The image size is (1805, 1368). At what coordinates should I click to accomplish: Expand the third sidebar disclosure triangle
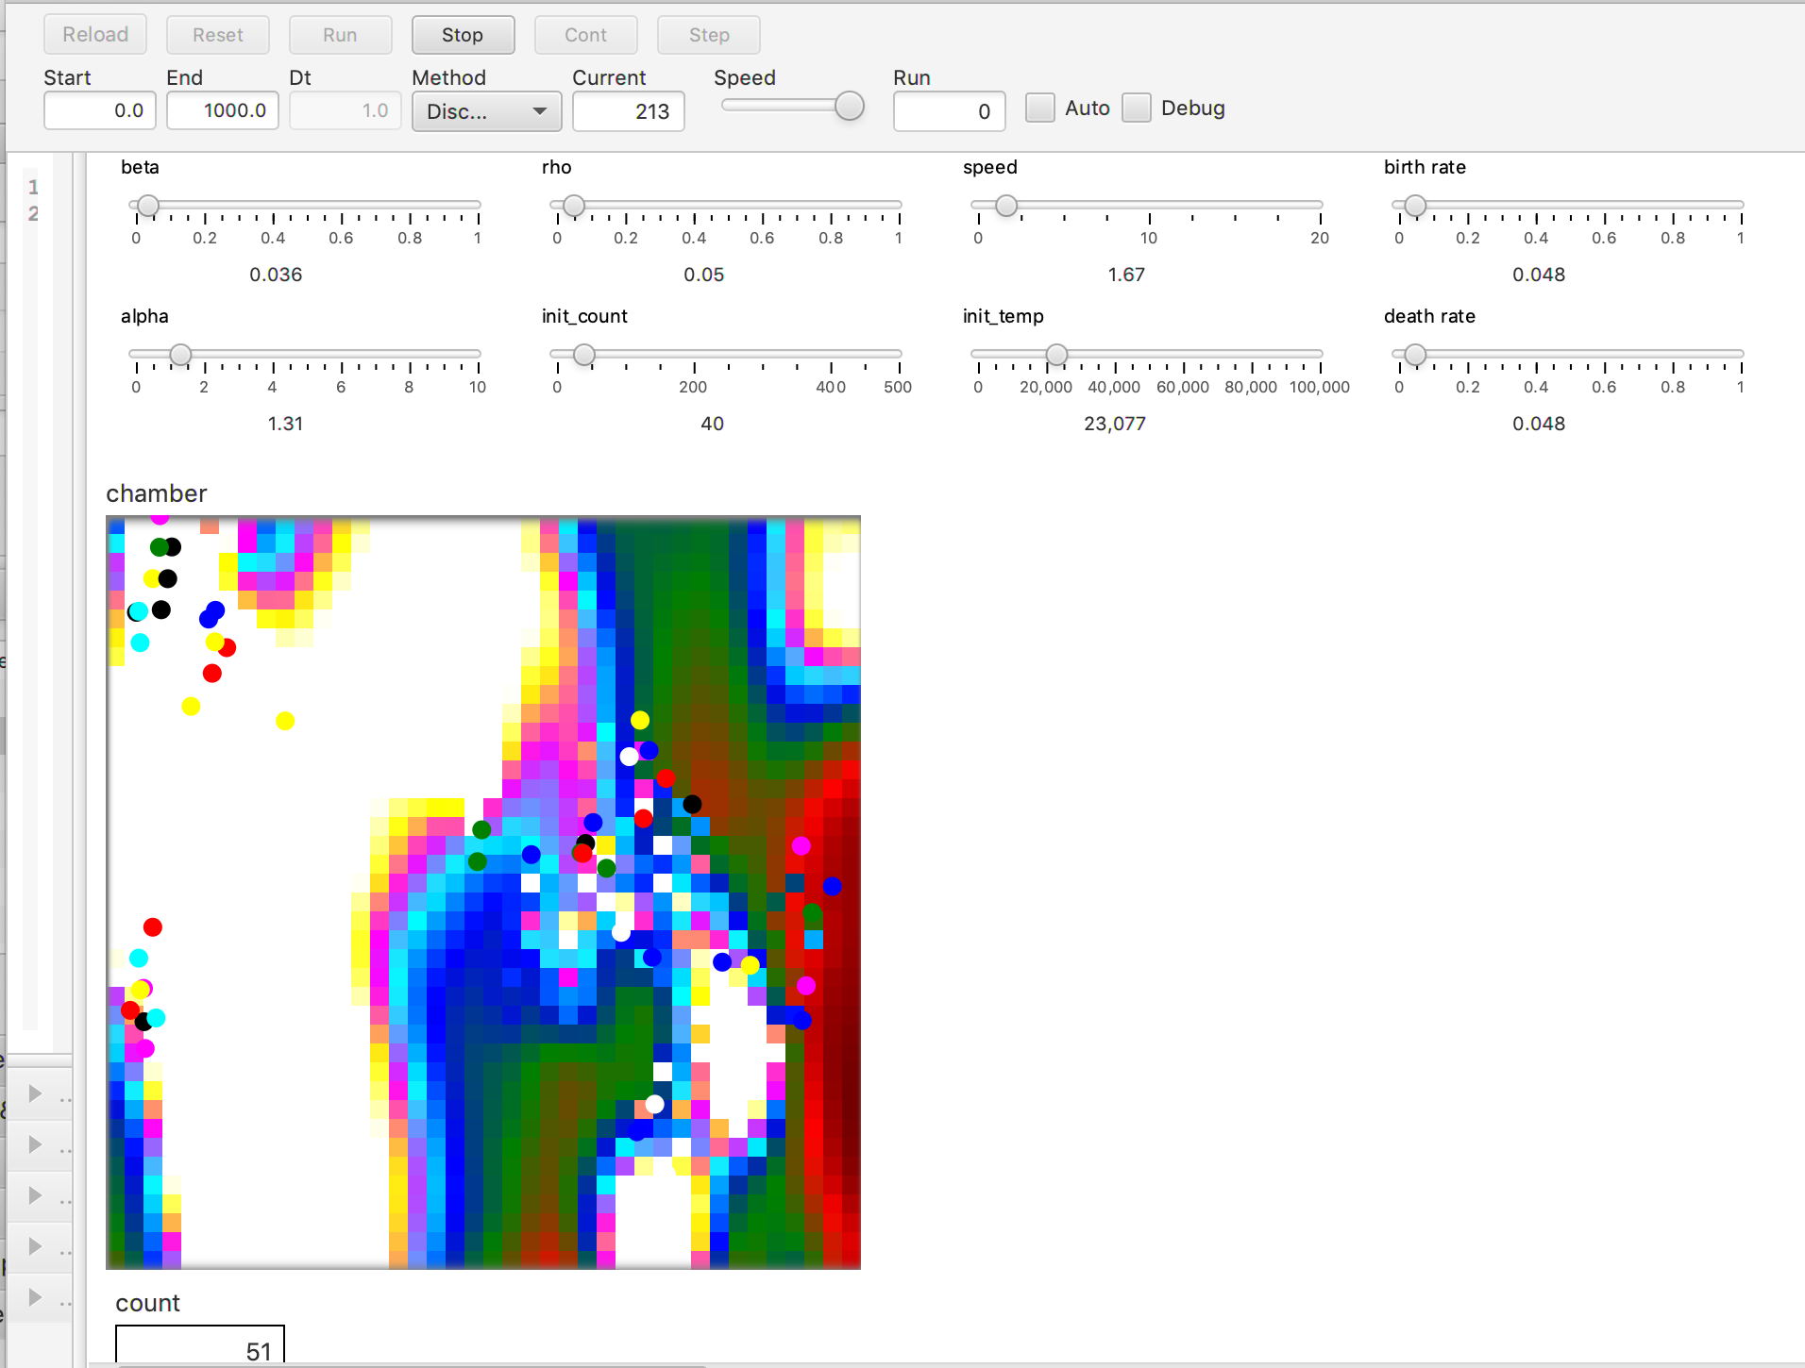click(36, 1195)
